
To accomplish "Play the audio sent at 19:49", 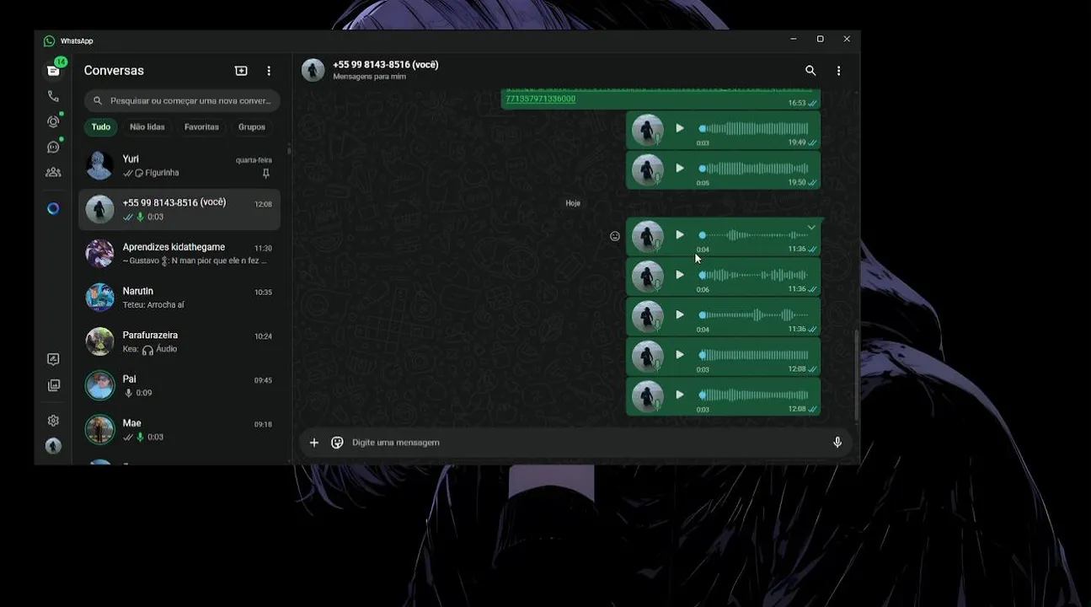I will (680, 128).
